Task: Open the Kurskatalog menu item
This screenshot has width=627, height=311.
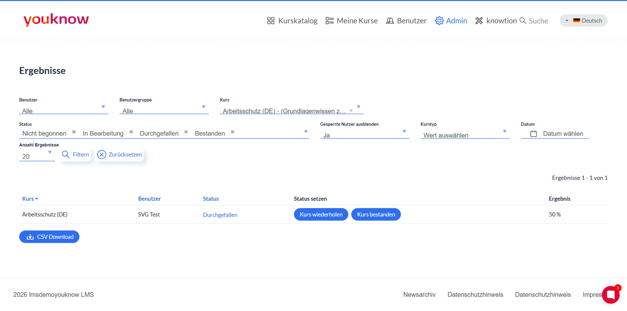Action: (x=292, y=21)
